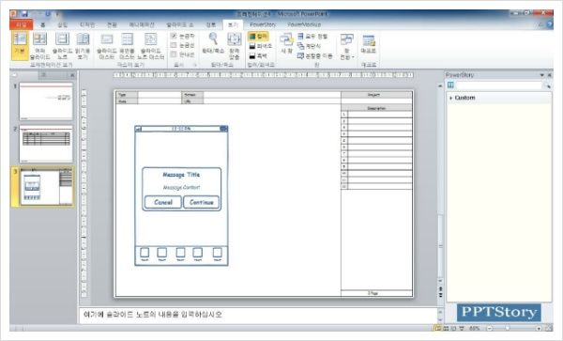Switch to the PowerStory ribbon tab

(263, 24)
